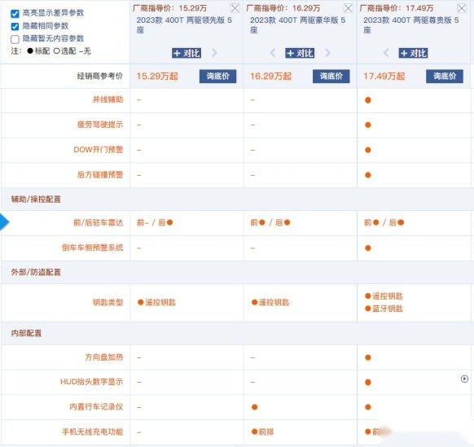This screenshot has width=474, height=447.
Task: Click the 后方碰撞预警 parameter label
Action: click(x=100, y=175)
